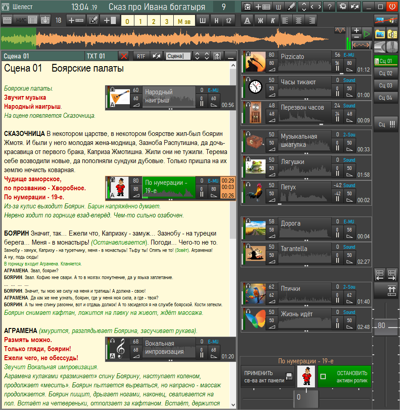Select the yellow '0' level tab
Screen dimensions: 400x410
128,21
